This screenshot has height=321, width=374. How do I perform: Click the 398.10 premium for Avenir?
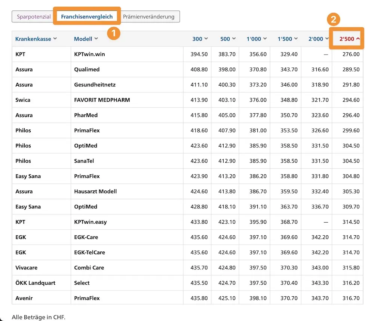click(258, 298)
